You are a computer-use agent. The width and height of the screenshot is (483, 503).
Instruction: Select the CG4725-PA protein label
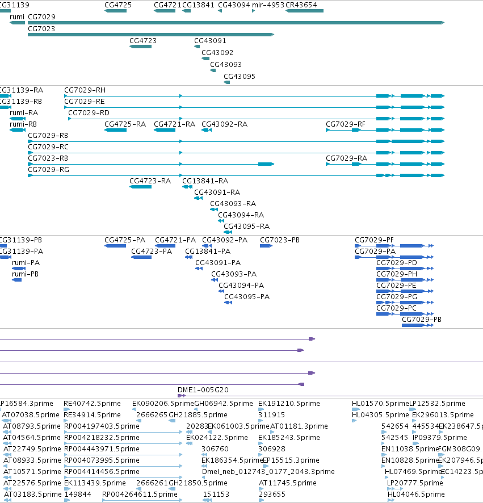point(125,240)
